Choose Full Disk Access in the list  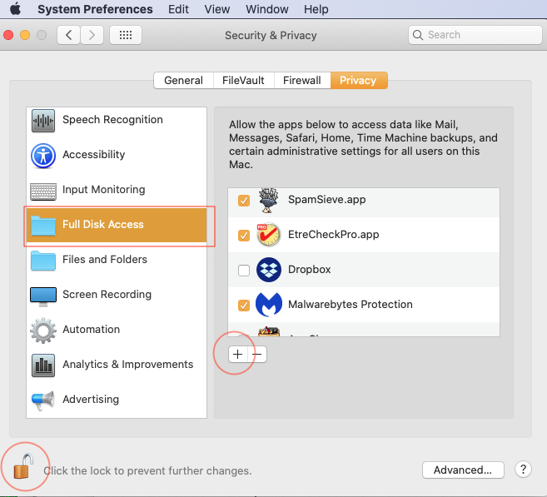(117, 225)
